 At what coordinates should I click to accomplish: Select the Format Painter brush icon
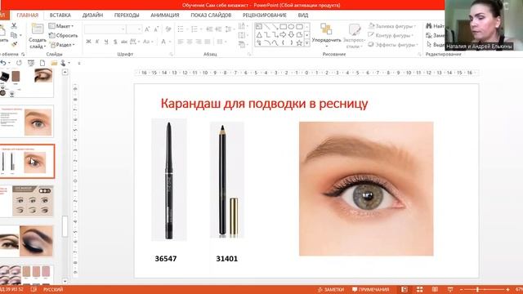click(15, 44)
